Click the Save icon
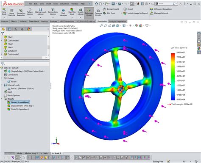Viewport: 201px width, 163px height. tap(113, 4)
